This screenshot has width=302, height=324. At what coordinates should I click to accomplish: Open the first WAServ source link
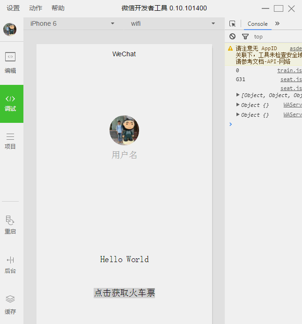click(293, 105)
